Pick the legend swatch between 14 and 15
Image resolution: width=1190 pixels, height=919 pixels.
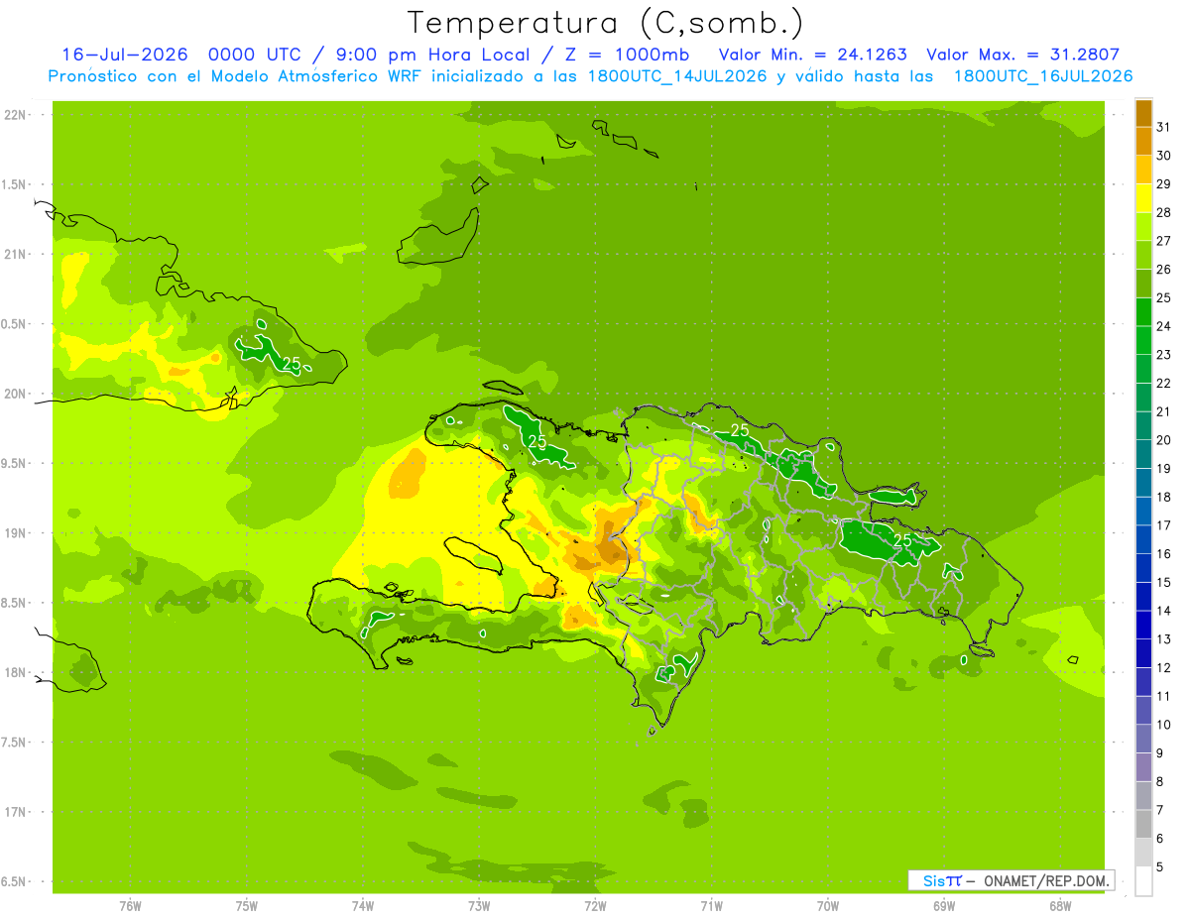[1143, 597]
